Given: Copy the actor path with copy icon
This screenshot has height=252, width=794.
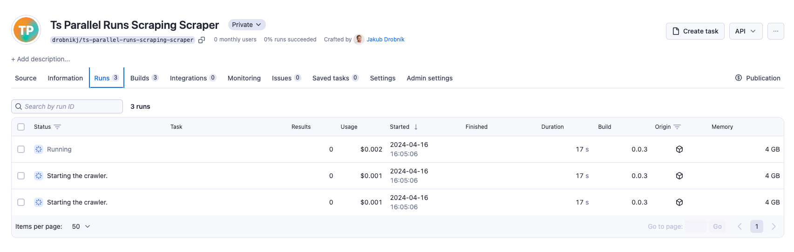Looking at the screenshot, I should point(202,40).
